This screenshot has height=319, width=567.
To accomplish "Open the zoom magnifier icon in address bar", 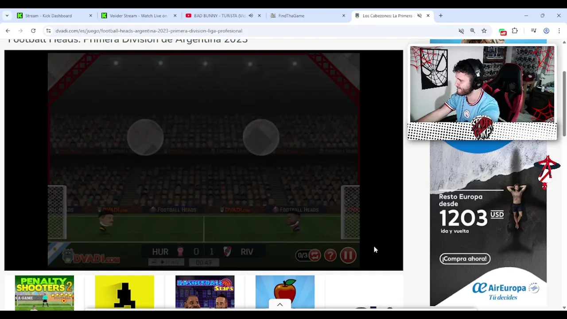I will (473, 31).
